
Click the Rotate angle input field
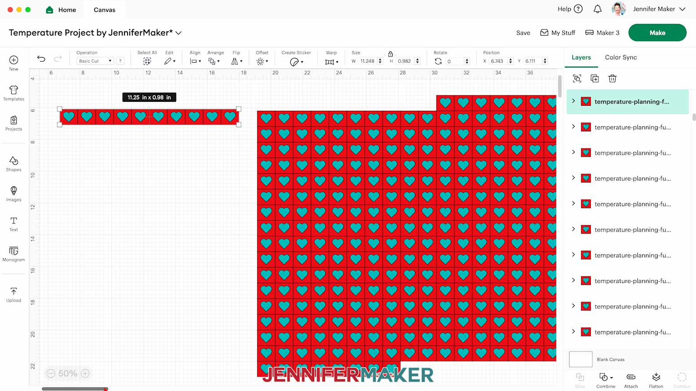(x=454, y=61)
